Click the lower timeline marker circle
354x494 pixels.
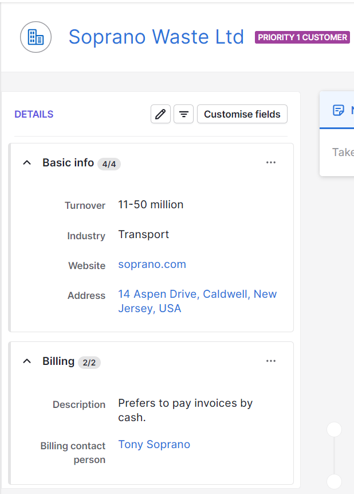coord(334,482)
